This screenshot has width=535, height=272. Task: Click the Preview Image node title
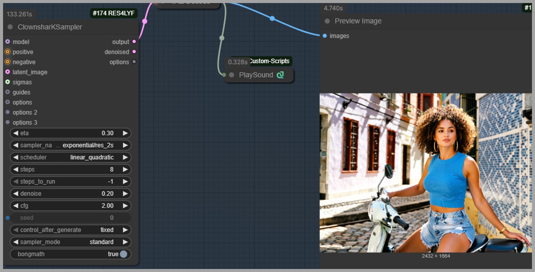tap(358, 21)
